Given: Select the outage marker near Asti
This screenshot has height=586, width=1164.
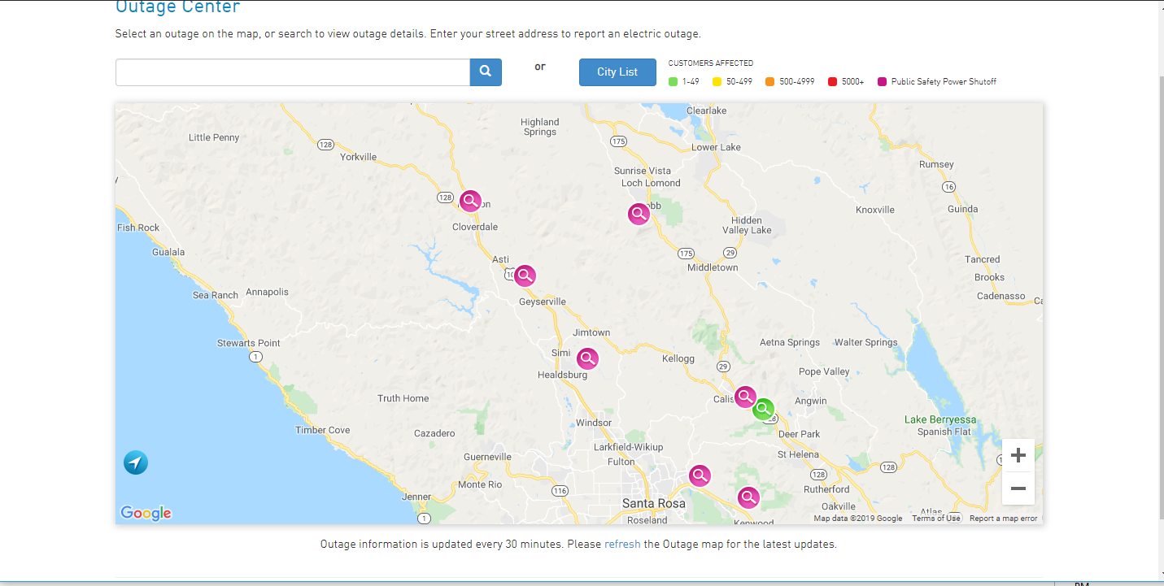Looking at the screenshot, I should click(525, 276).
